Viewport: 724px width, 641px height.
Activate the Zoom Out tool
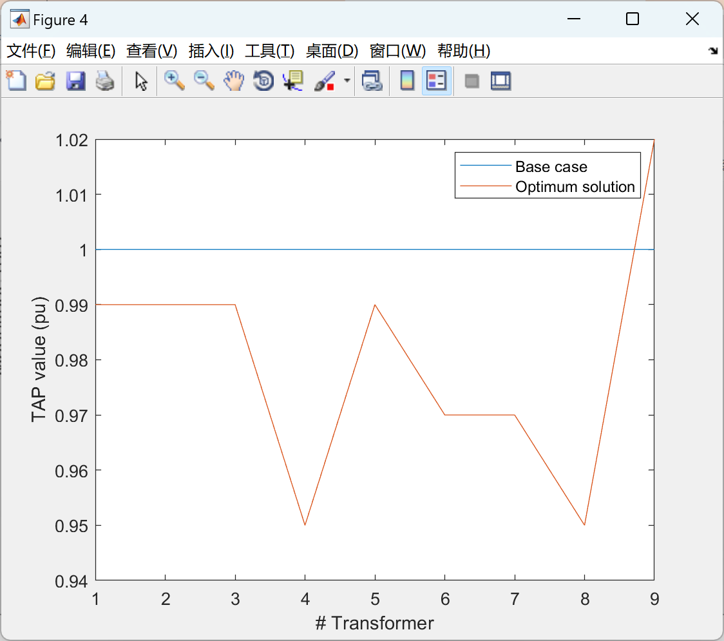coord(204,81)
